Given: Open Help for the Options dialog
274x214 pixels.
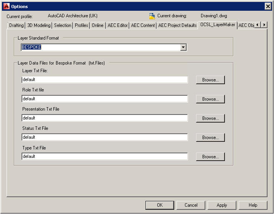Looking at the screenshot, I should [253, 205].
